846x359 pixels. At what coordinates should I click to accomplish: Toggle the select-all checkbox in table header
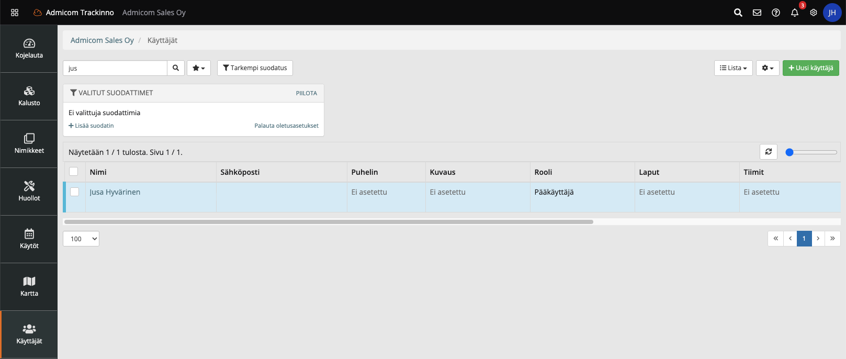click(x=74, y=172)
